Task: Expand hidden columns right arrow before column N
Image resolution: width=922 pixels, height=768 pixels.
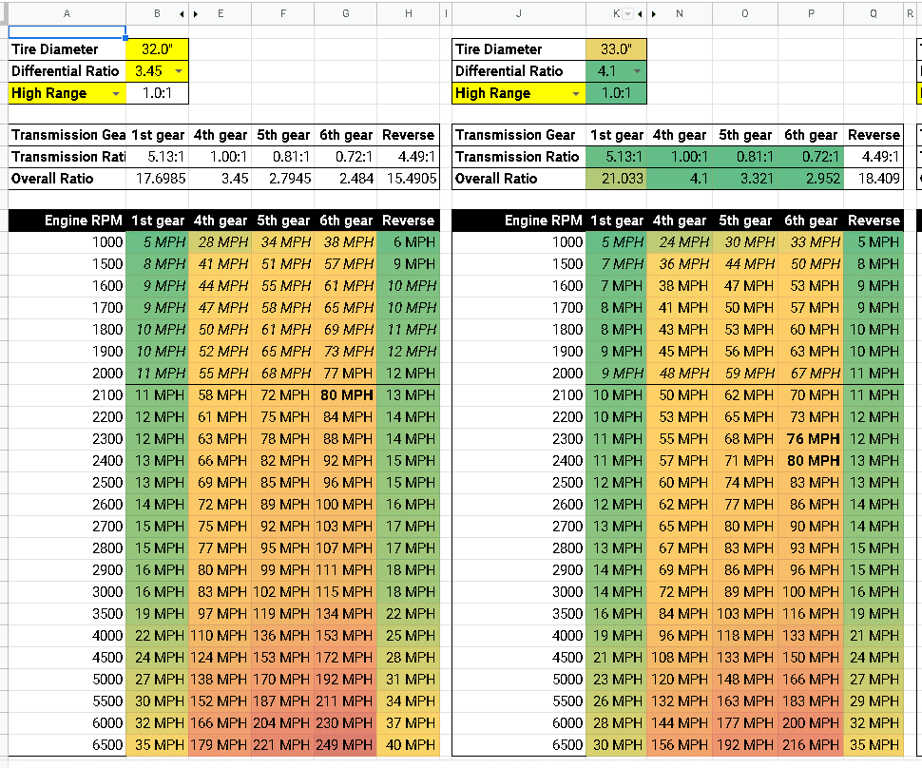Action: 654,13
